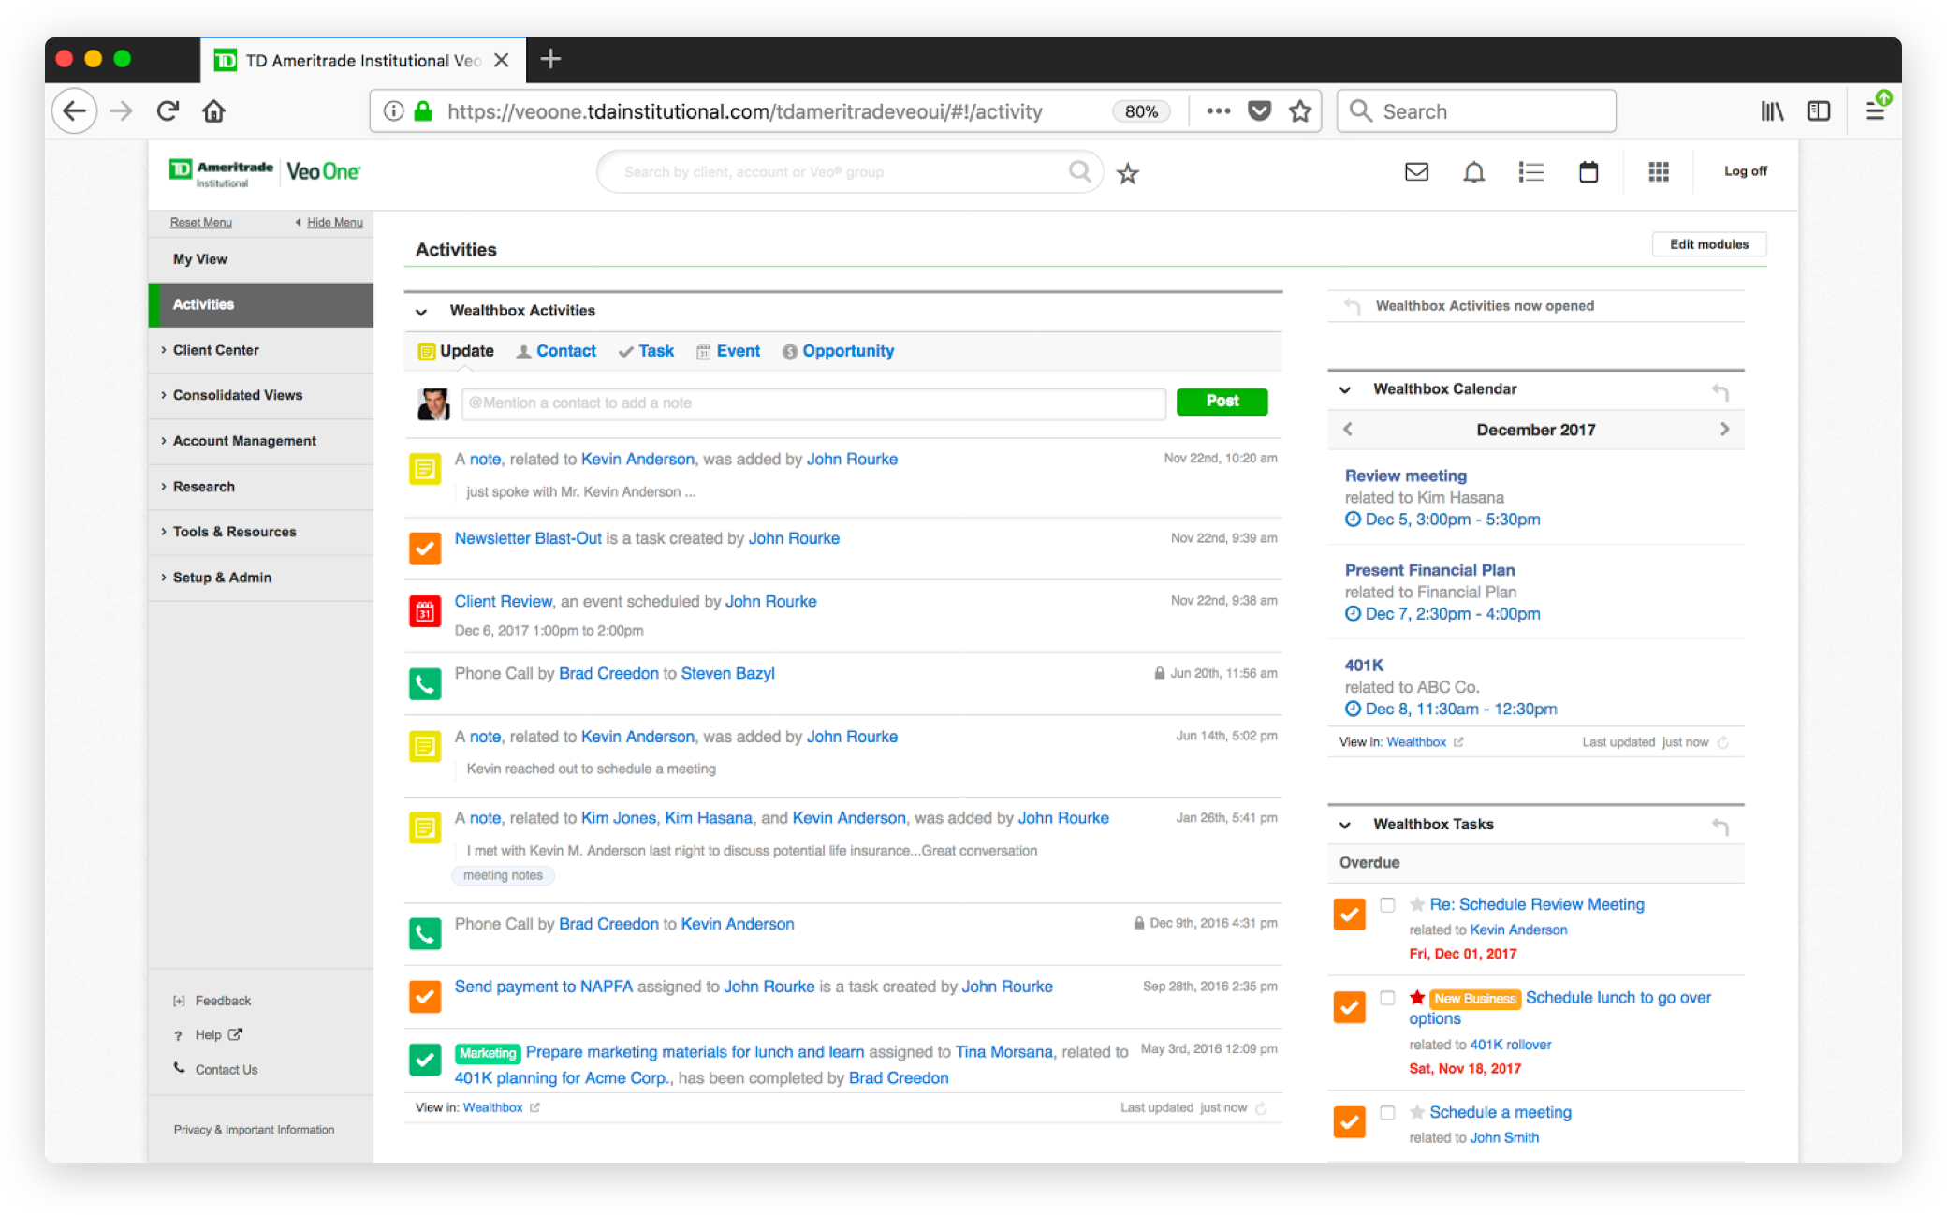
Task: Refresh Wealthbox Calendar last updated icon
Action: pos(1723,742)
